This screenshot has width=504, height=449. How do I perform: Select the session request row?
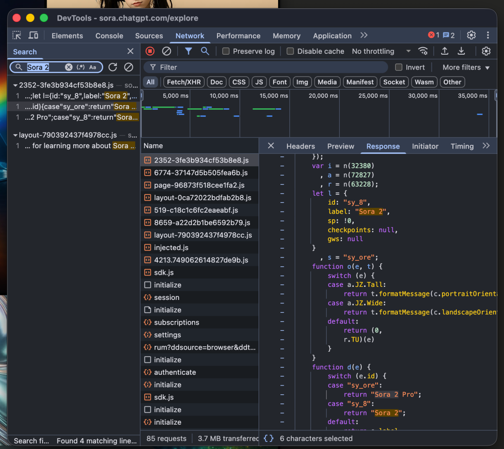[167, 298]
